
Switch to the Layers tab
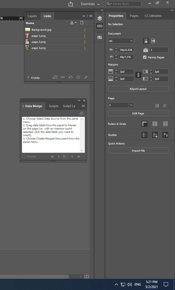coord(32,16)
